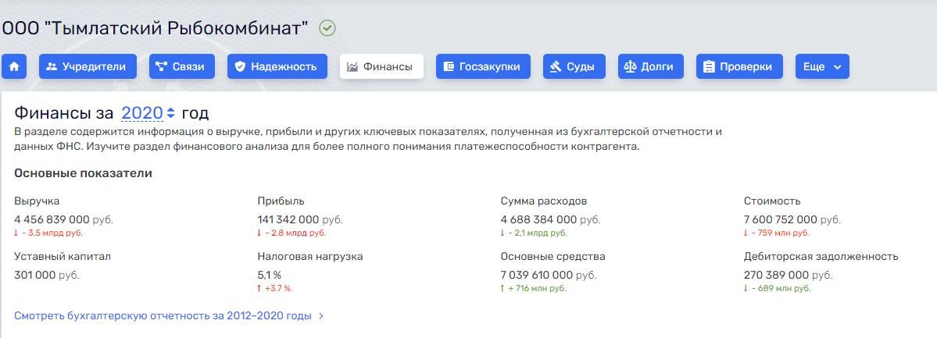
Task: Click the Стоимость label
Action: tap(772, 201)
